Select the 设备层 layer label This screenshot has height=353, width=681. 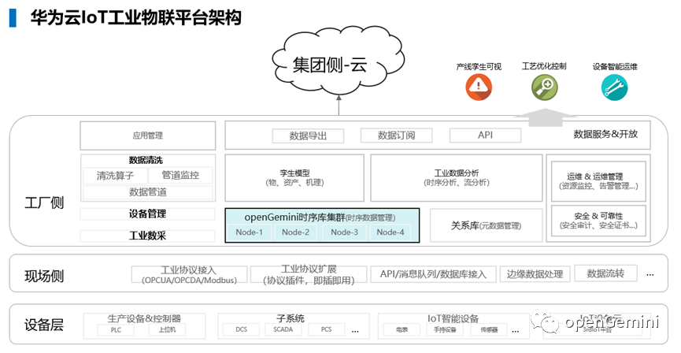click(x=44, y=325)
